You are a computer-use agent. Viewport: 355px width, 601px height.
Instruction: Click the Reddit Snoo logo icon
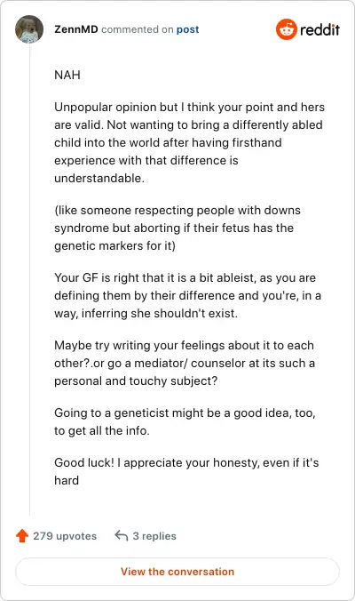coord(286,29)
